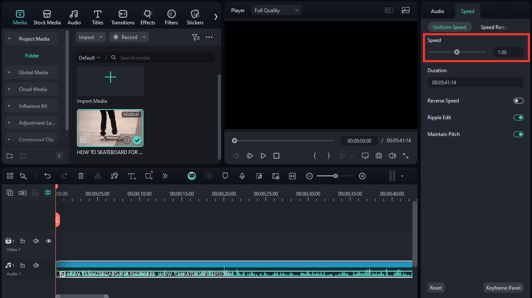Click the Speed slider handle
Viewport: 532px width, 298px height.
coord(457,52)
